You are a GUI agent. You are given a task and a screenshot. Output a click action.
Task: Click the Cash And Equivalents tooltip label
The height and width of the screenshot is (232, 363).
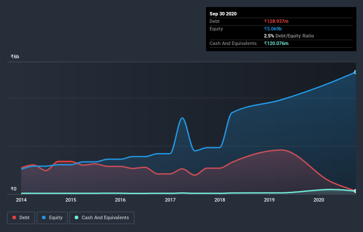(x=233, y=43)
